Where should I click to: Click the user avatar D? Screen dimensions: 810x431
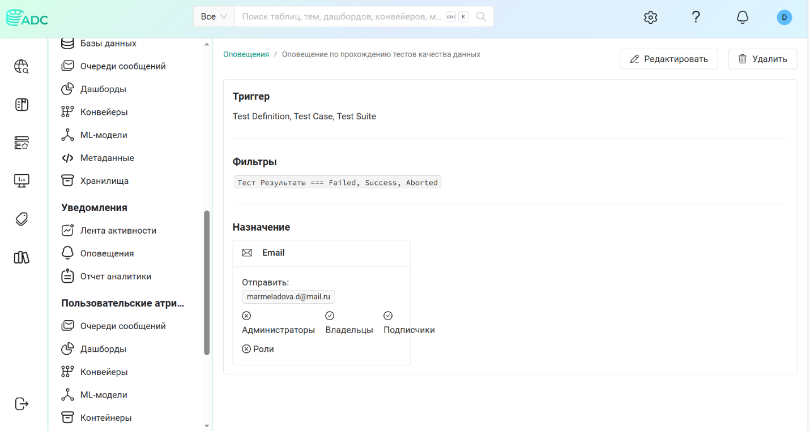click(x=784, y=18)
